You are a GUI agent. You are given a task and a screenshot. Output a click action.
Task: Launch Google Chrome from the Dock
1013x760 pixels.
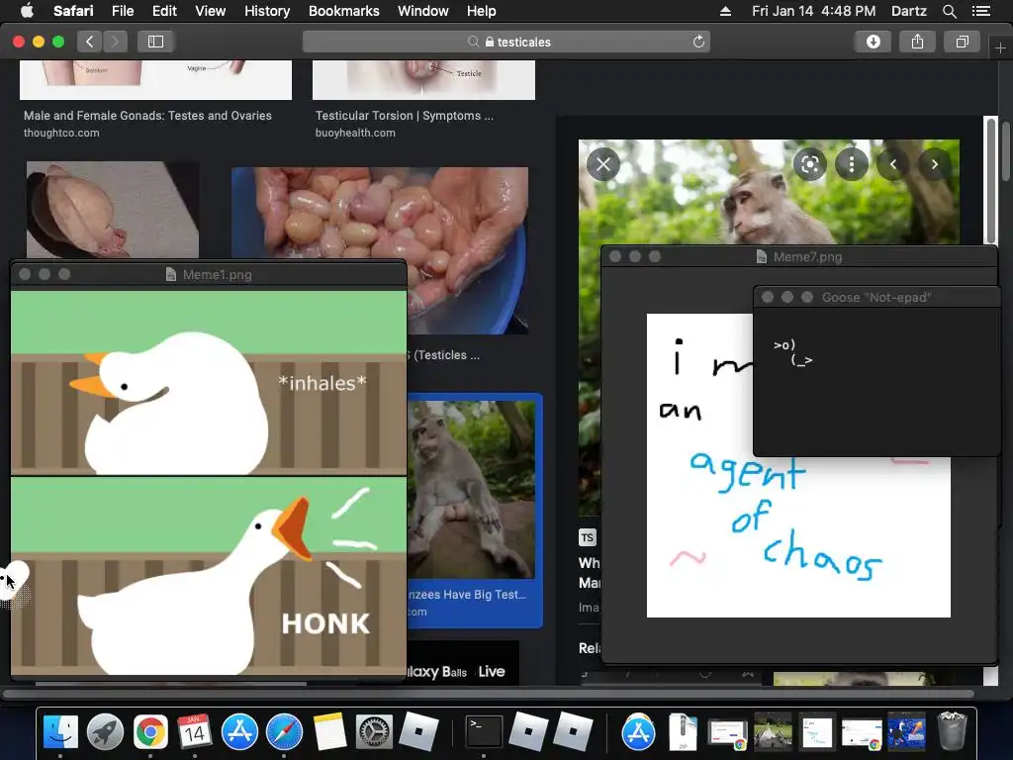[x=150, y=732]
